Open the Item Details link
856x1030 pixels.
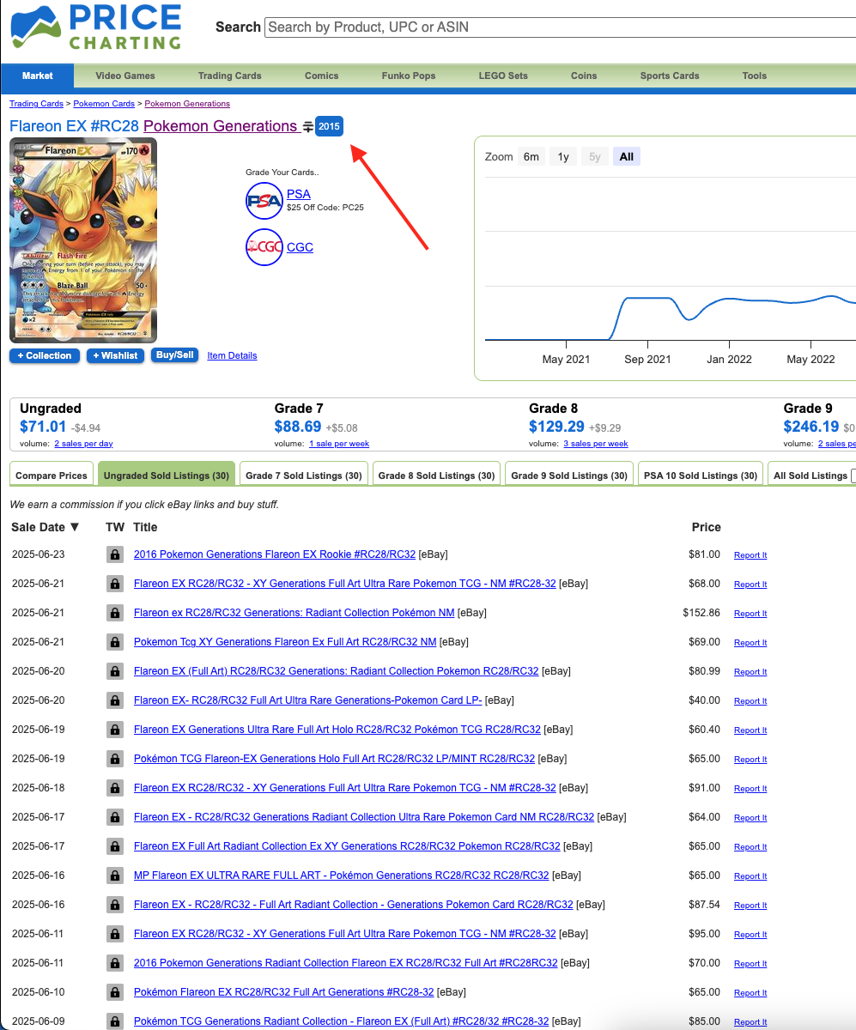click(232, 355)
